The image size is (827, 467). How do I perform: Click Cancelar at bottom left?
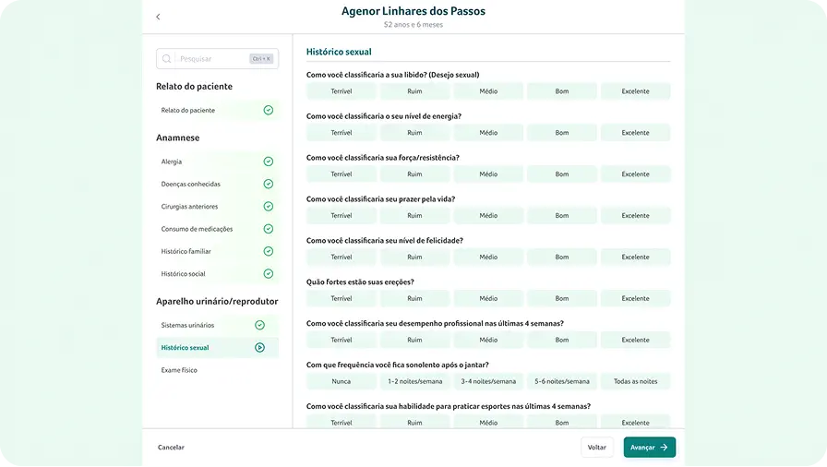171,448
